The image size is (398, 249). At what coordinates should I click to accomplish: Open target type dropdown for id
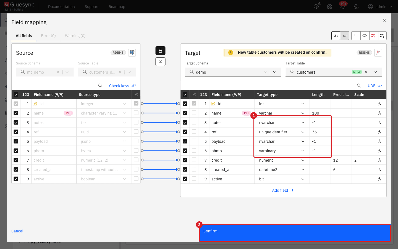pyautogui.click(x=282, y=104)
